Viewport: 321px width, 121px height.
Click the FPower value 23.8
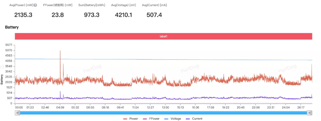click(58, 15)
